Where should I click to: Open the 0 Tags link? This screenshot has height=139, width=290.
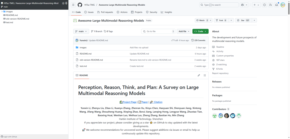(x=108, y=31)
